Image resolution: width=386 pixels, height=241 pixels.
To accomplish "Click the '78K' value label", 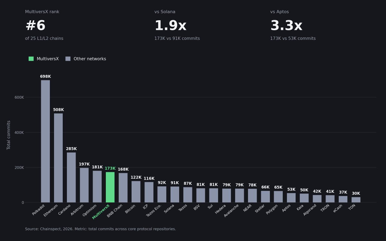I will click(x=253, y=185).
